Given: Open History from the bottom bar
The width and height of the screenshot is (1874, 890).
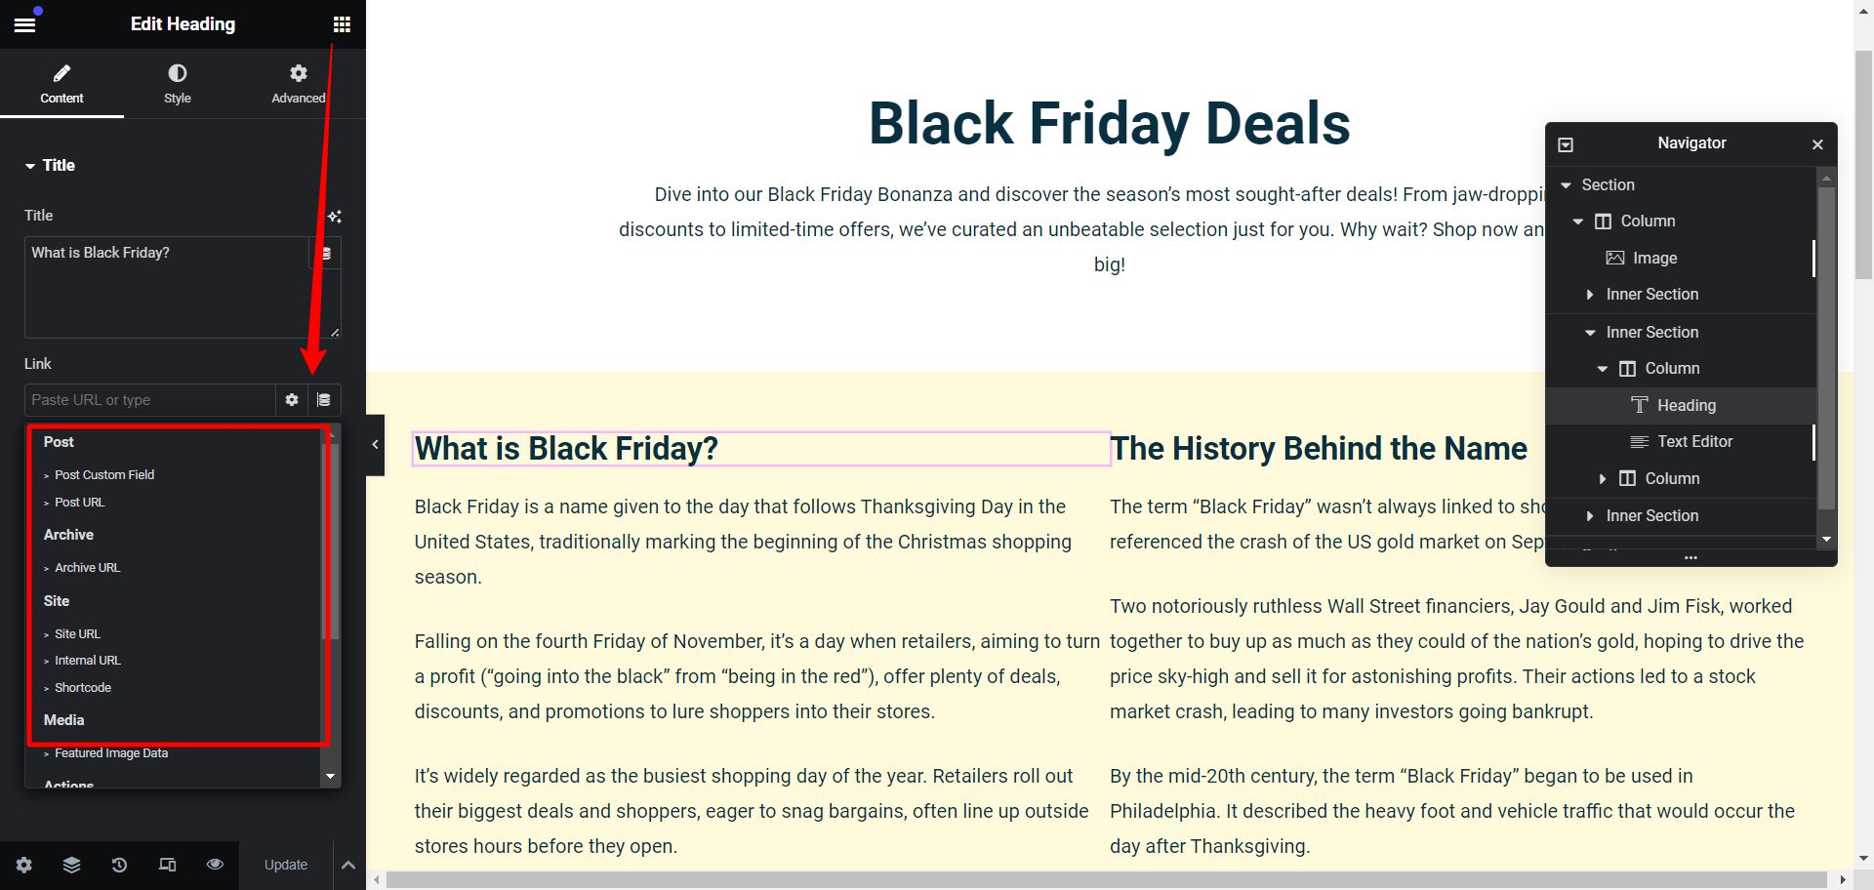Looking at the screenshot, I should (119, 865).
